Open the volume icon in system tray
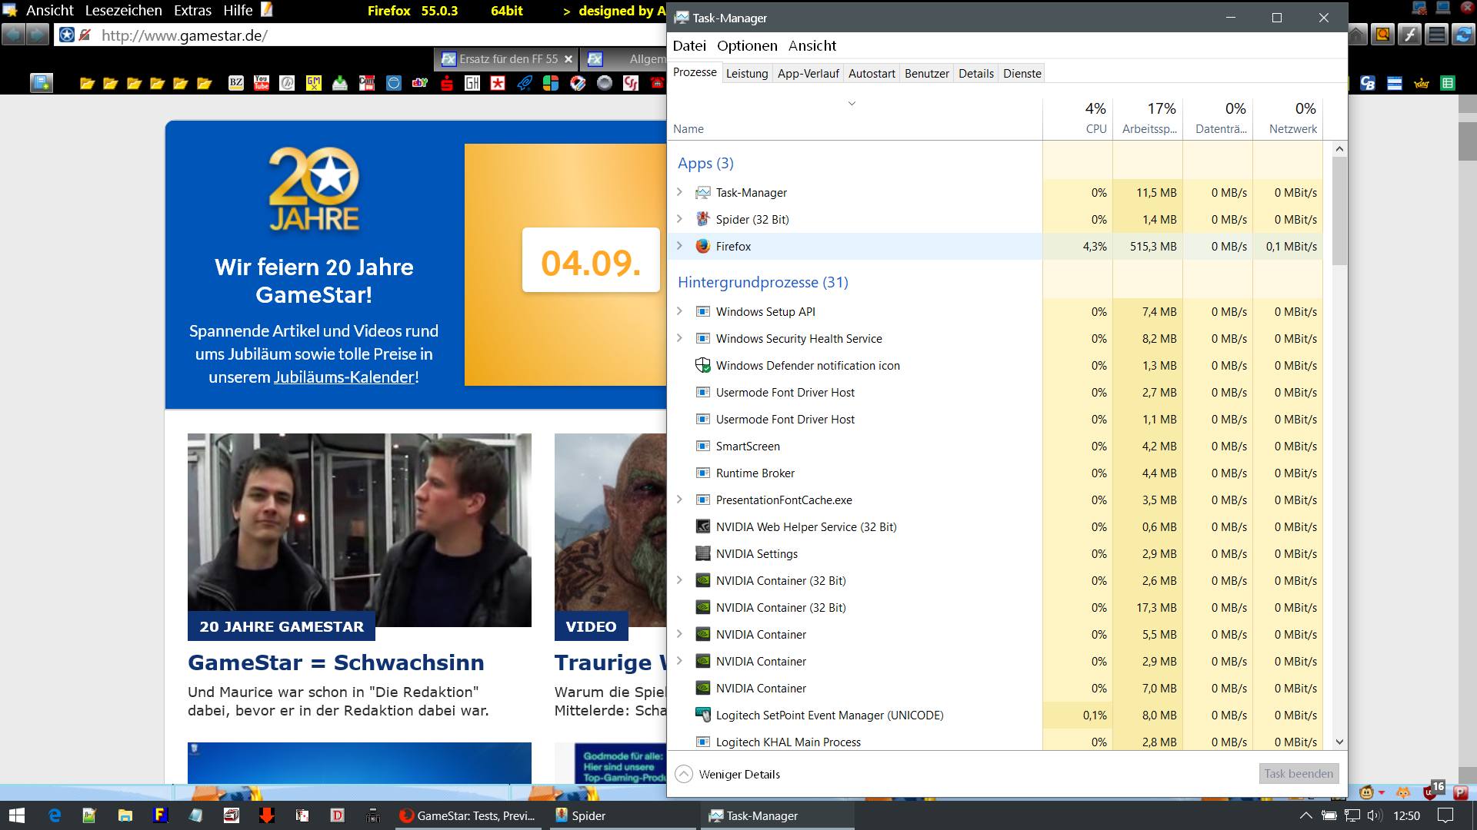Viewport: 1477px width, 830px height. pyautogui.click(x=1375, y=815)
